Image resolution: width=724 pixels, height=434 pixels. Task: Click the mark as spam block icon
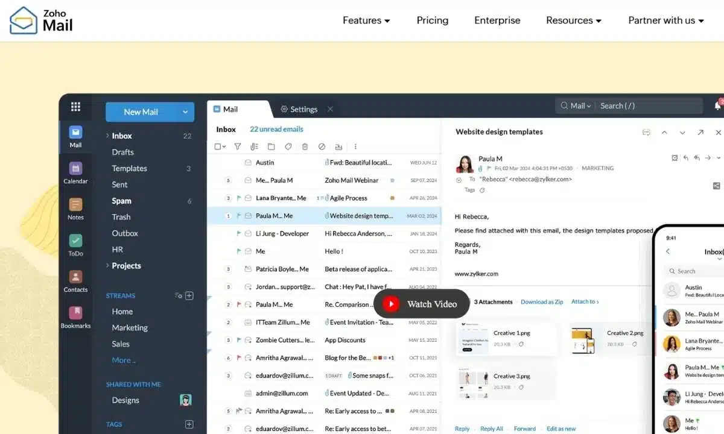(322, 146)
